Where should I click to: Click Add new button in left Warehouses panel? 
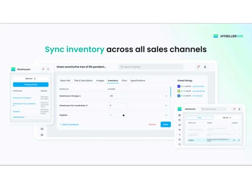(x=31, y=79)
